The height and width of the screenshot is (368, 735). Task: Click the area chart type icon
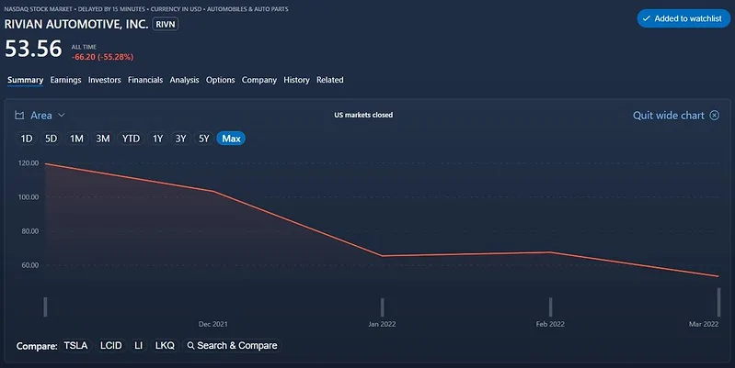[x=19, y=115]
